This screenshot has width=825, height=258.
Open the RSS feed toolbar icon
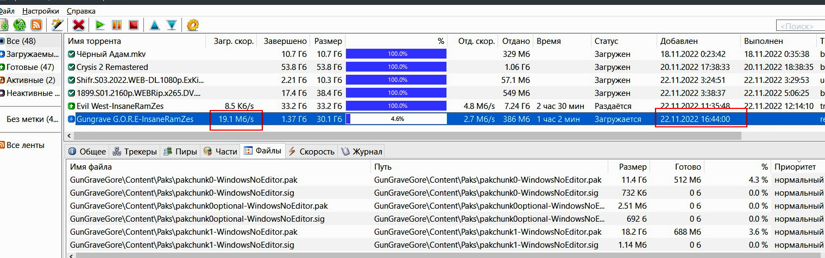click(36, 24)
